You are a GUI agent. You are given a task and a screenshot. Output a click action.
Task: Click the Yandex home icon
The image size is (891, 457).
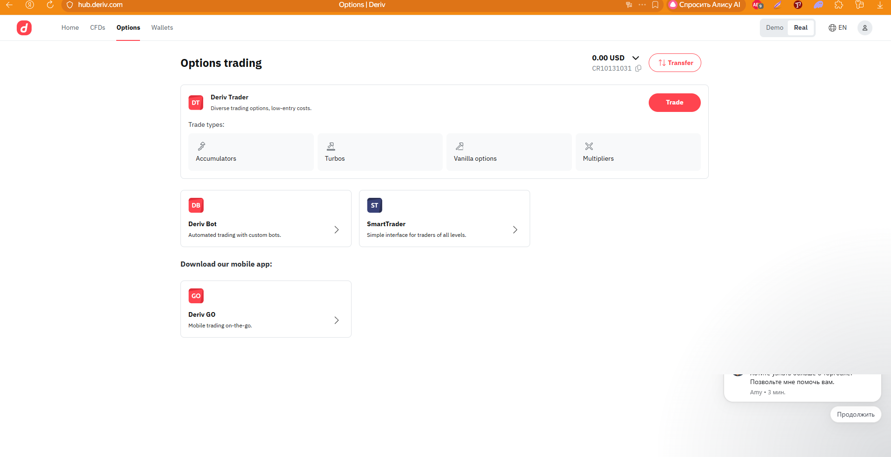click(30, 5)
